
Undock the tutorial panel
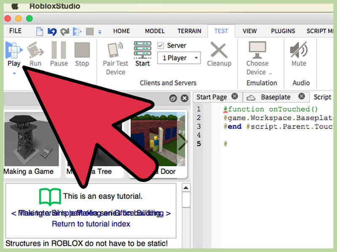173,98
